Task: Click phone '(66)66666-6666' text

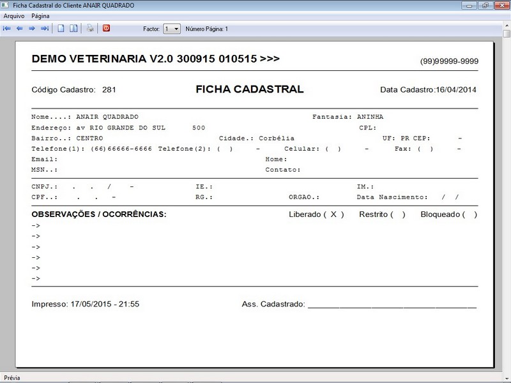Action: (x=121, y=149)
